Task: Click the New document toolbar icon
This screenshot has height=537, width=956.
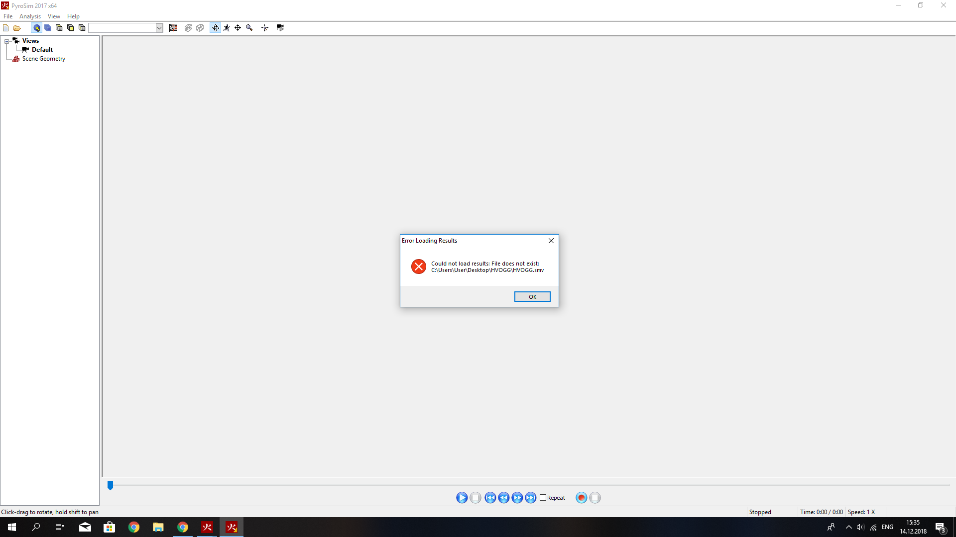Action: coord(6,28)
